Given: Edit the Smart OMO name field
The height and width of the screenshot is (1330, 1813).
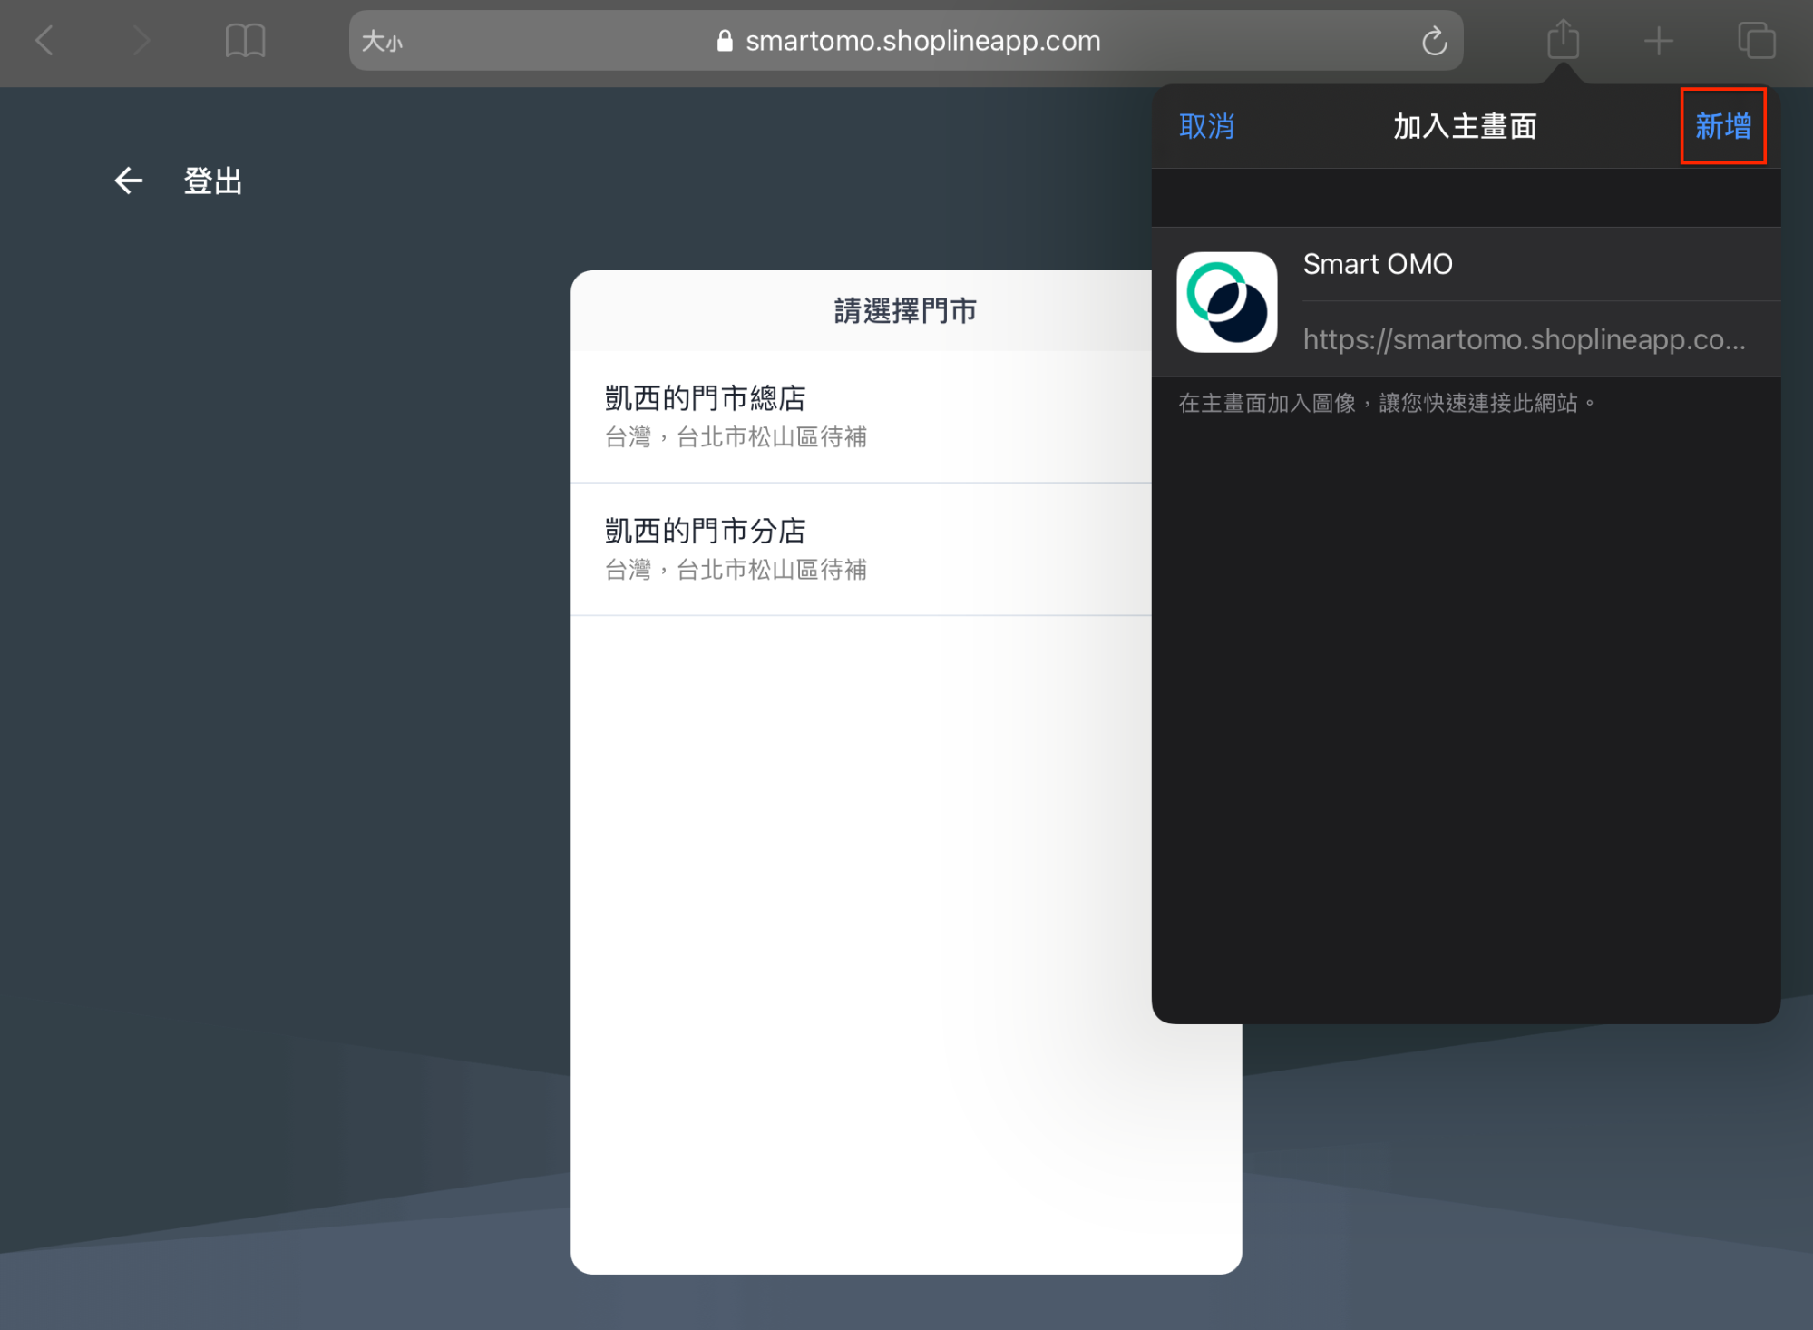Looking at the screenshot, I should [x=1541, y=264].
